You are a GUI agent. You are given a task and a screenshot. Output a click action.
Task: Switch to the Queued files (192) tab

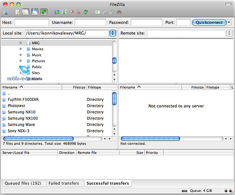pos(23,183)
